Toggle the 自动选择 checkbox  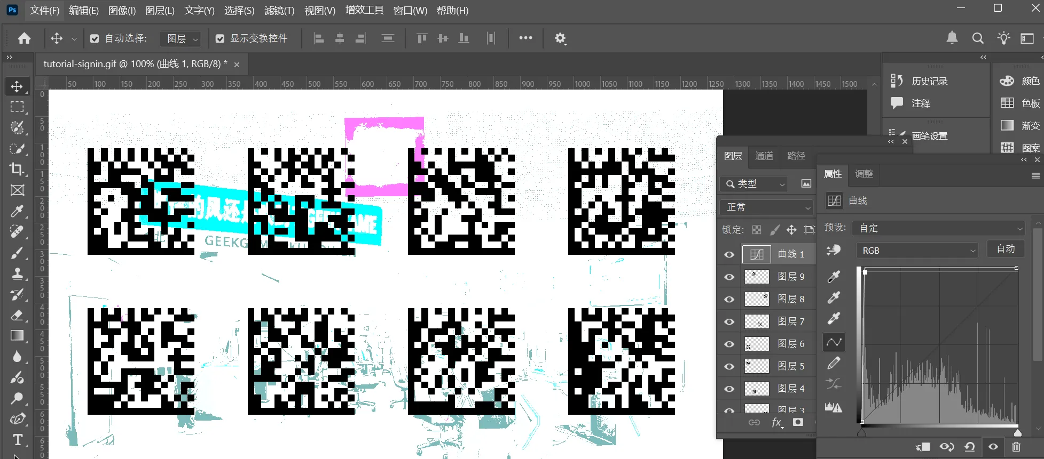pos(95,38)
